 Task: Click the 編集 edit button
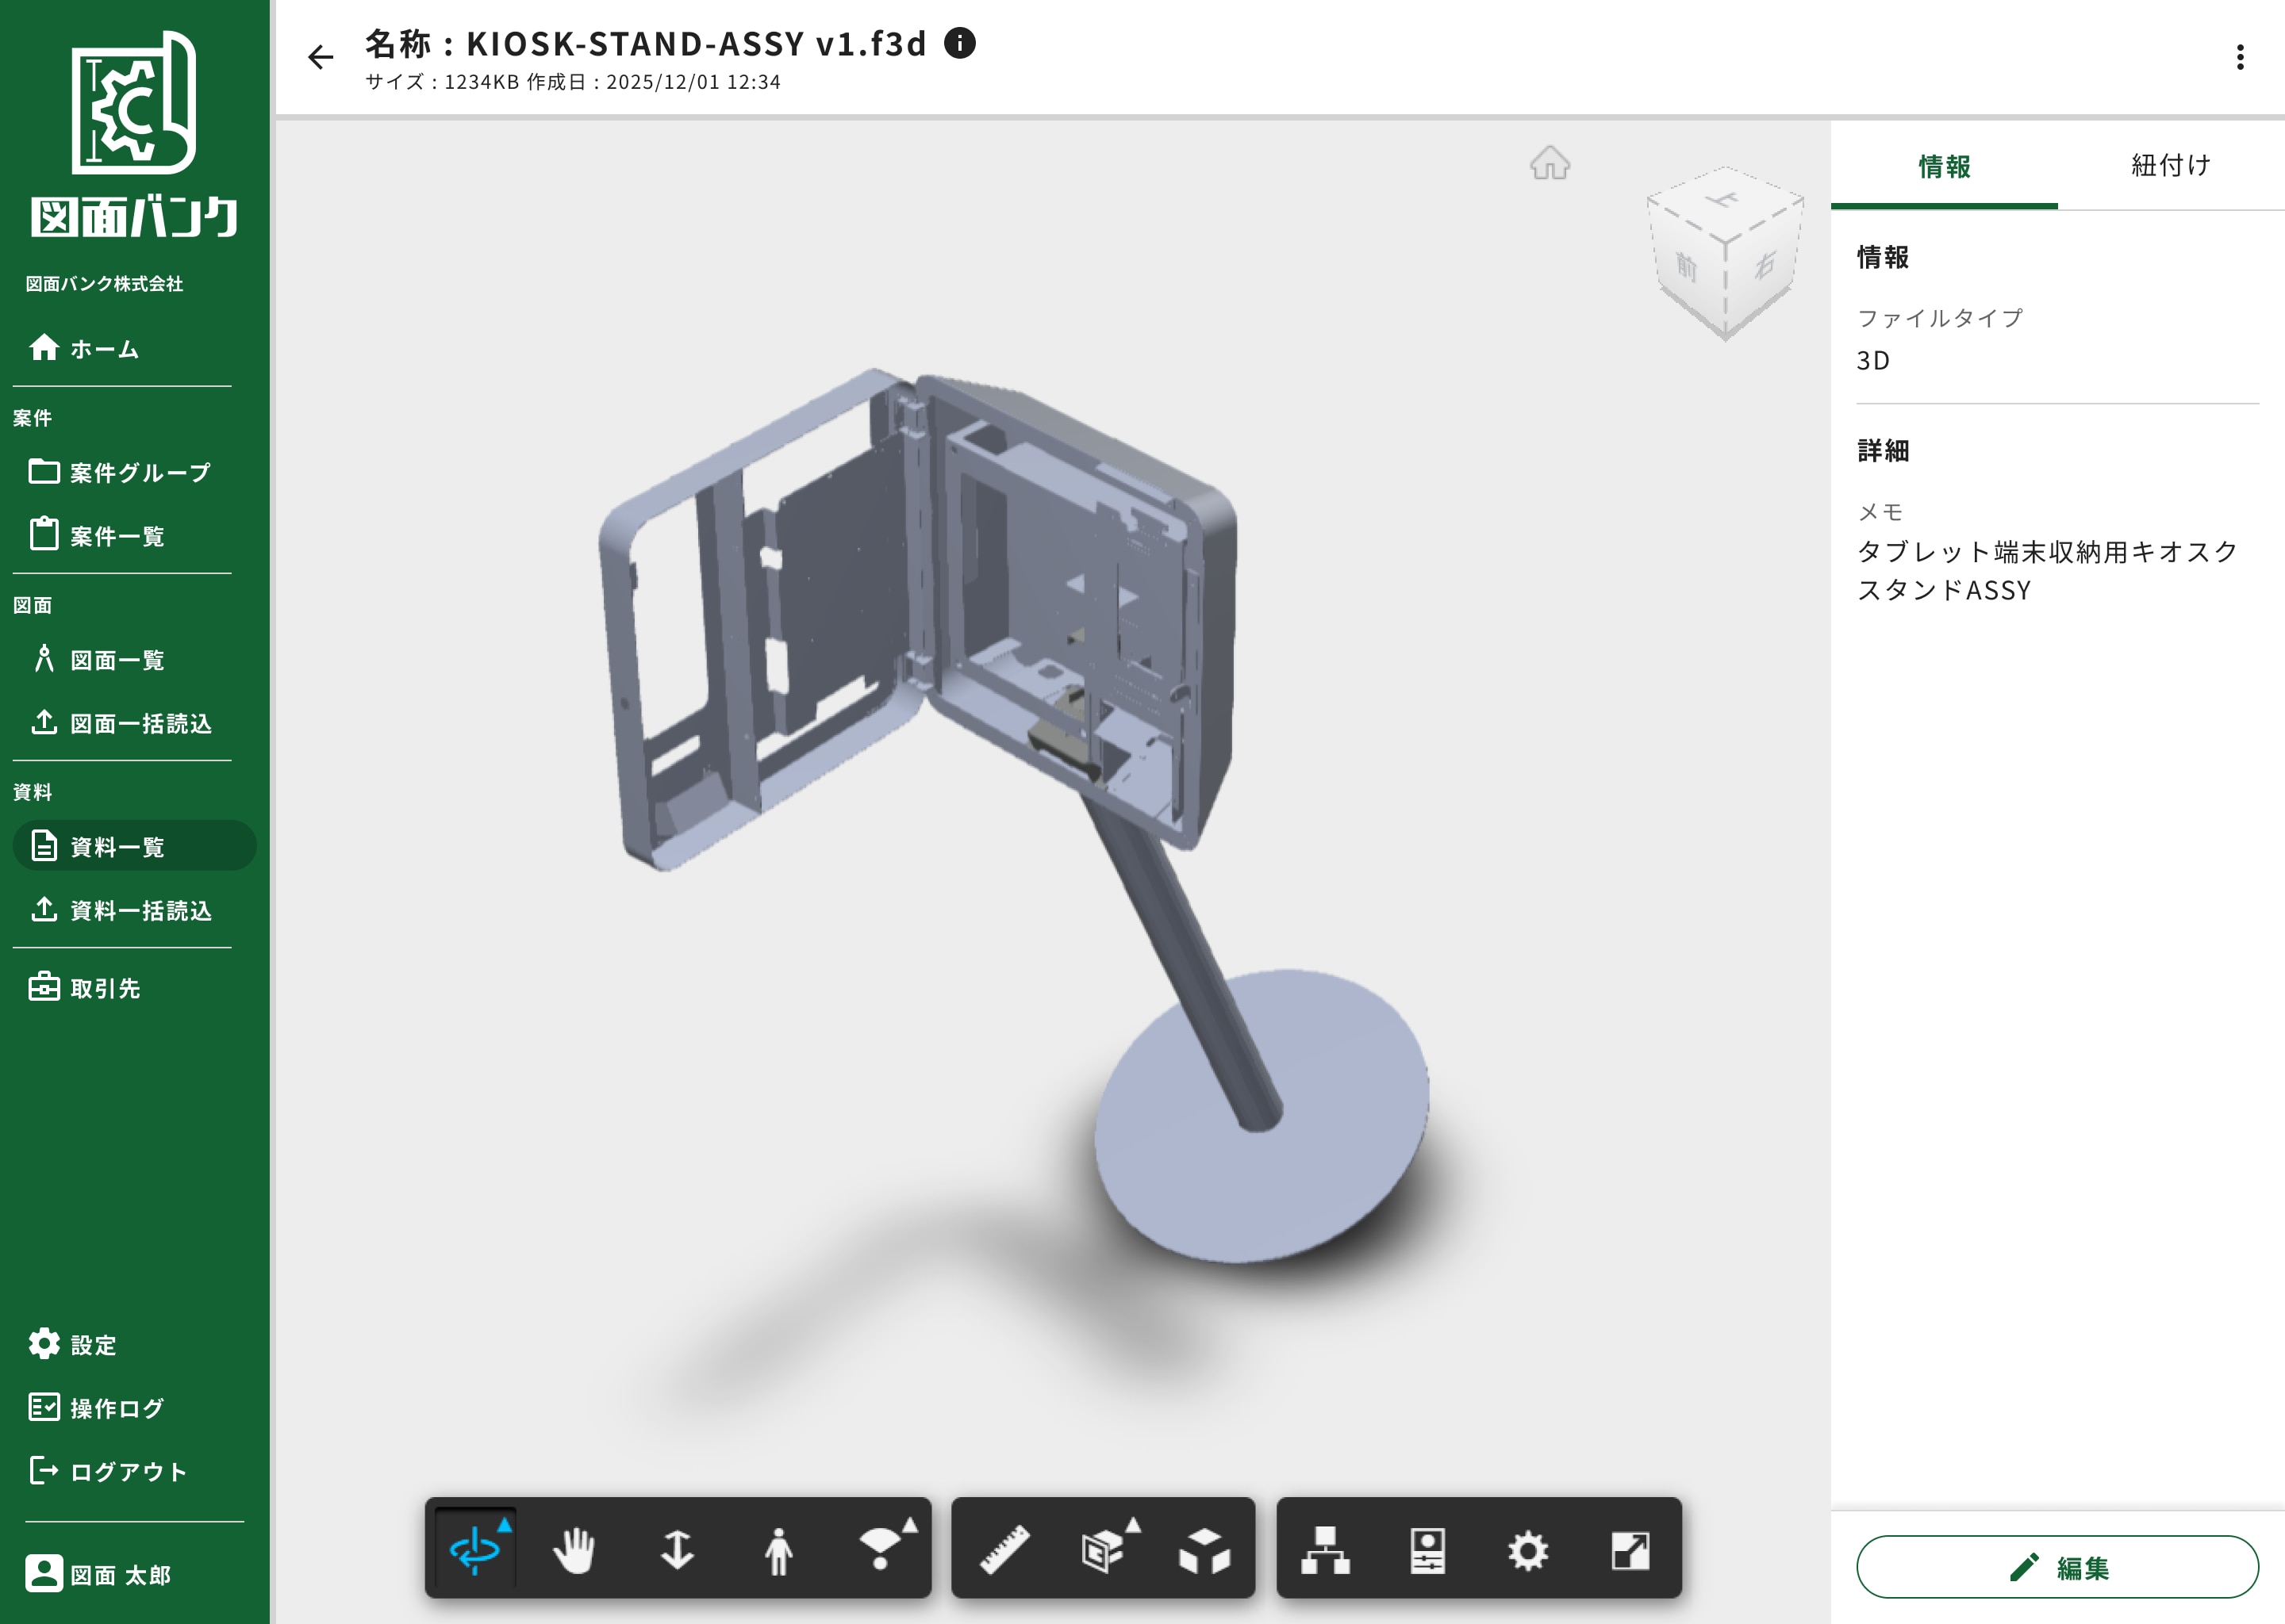(2057, 1567)
